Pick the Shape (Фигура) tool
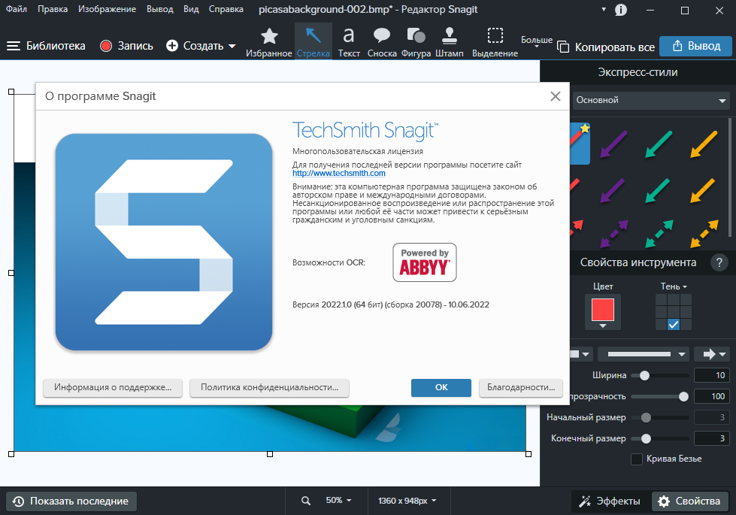Image resolution: width=736 pixels, height=515 pixels. (416, 41)
